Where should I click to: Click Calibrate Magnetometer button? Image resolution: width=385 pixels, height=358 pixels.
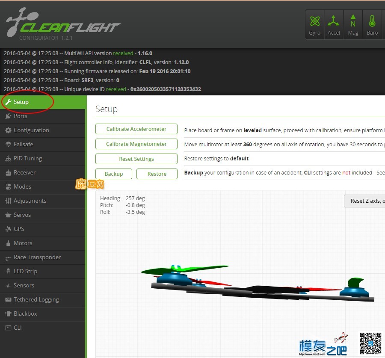pos(136,144)
